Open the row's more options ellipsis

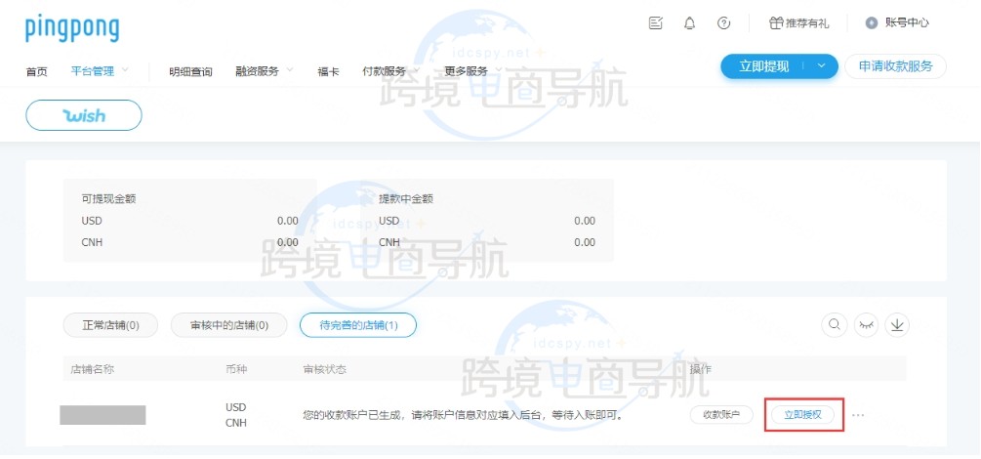tap(858, 415)
